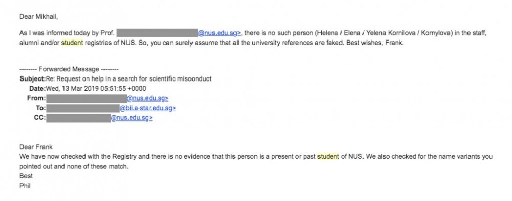This screenshot has width=512, height=201.
Task: Click the subject text about scientific misconduct
Action: point(129,79)
